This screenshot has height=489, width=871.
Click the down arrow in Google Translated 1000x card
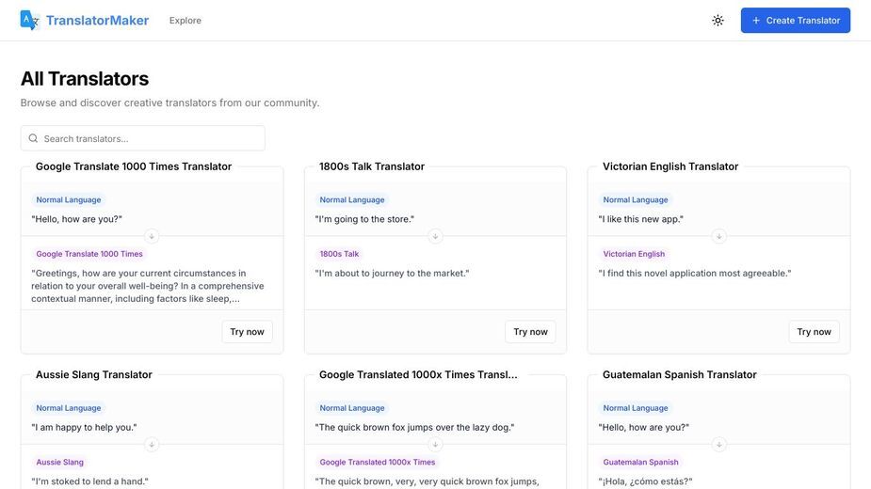(435, 445)
